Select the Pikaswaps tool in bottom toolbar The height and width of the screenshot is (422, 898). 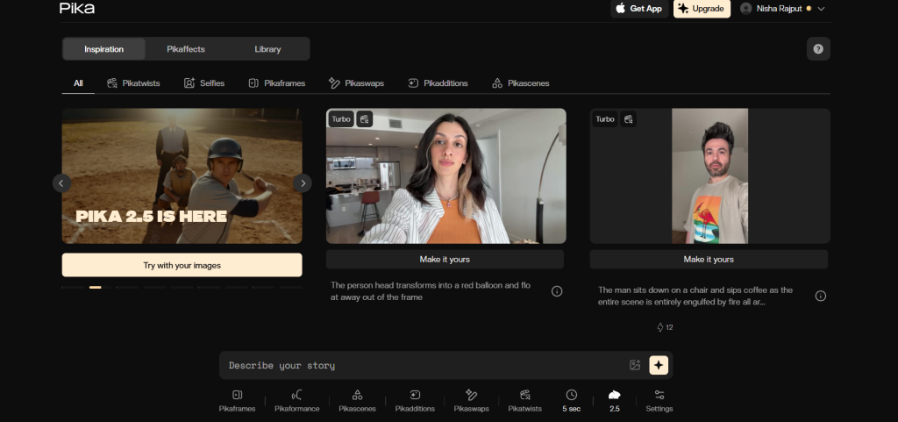point(471,395)
